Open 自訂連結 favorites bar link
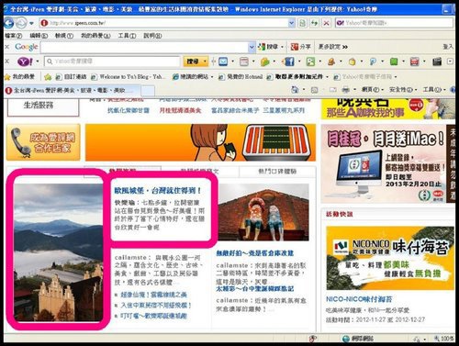This screenshot has height=346, width=459. (71, 76)
